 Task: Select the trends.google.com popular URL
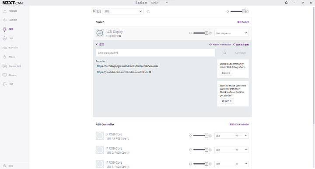128,66
